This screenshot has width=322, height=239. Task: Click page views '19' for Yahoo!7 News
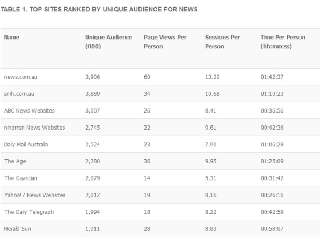tap(147, 195)
